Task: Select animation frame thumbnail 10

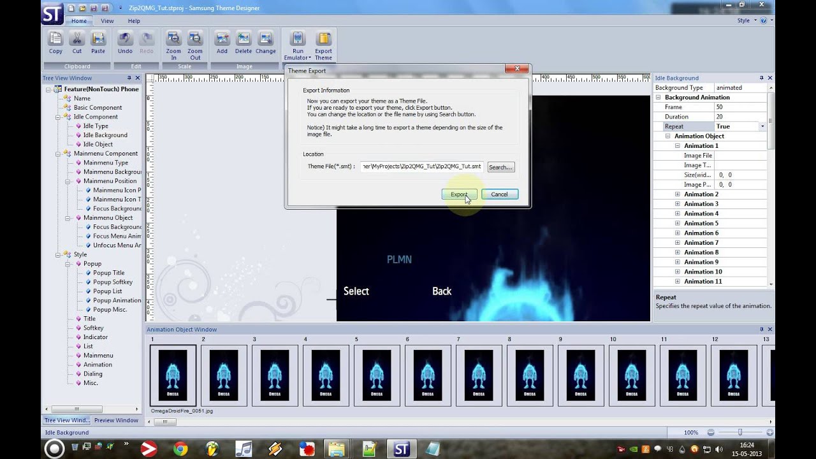Action: click(632, 375)
